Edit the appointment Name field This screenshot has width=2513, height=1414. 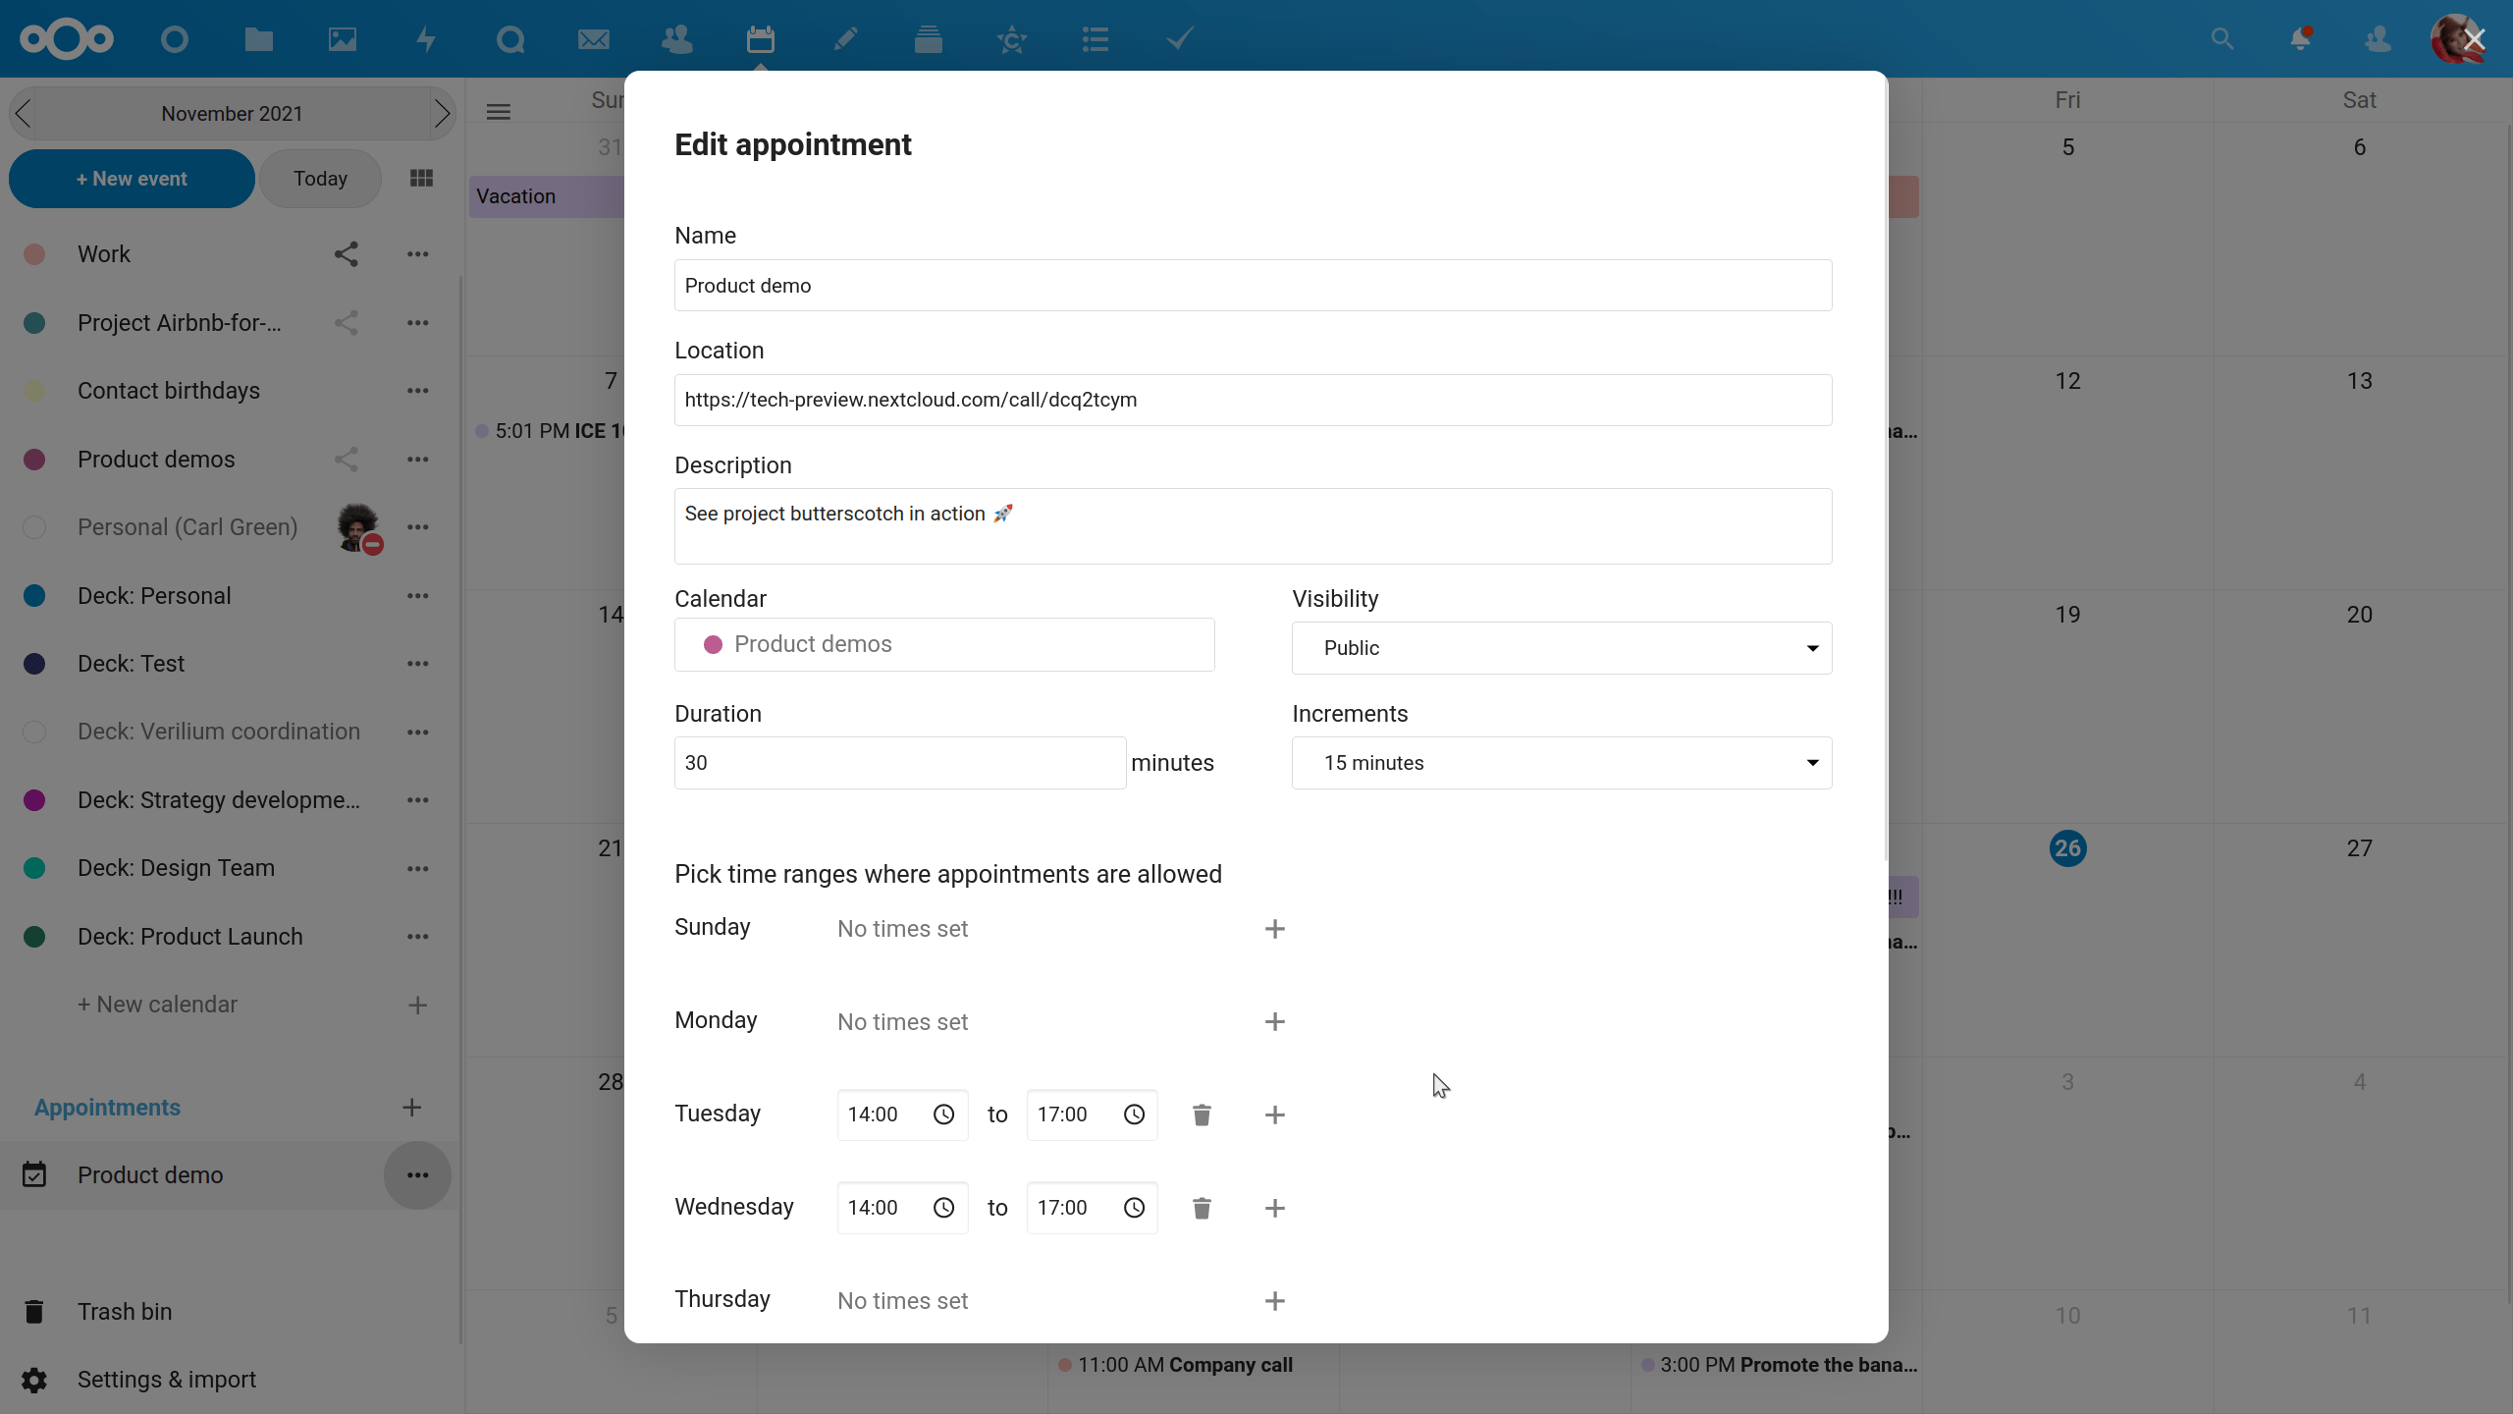click(1253, 286)
